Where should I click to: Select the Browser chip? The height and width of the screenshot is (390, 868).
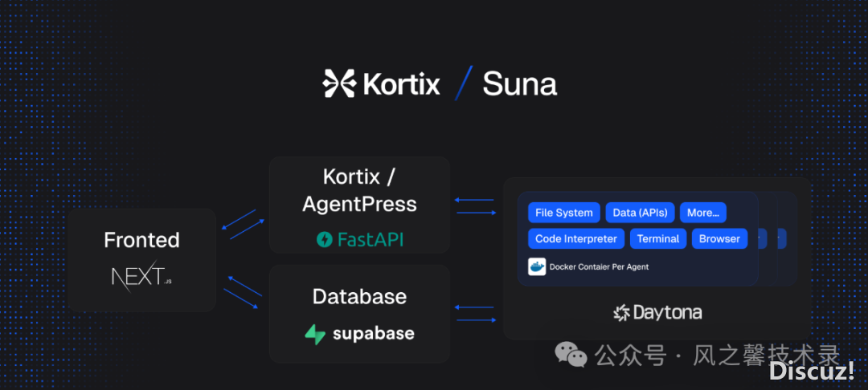pos(719,238)
